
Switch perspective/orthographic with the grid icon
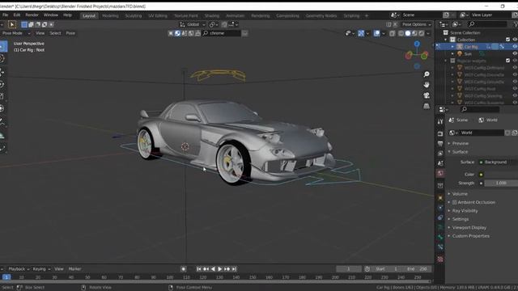click(427, 106)
